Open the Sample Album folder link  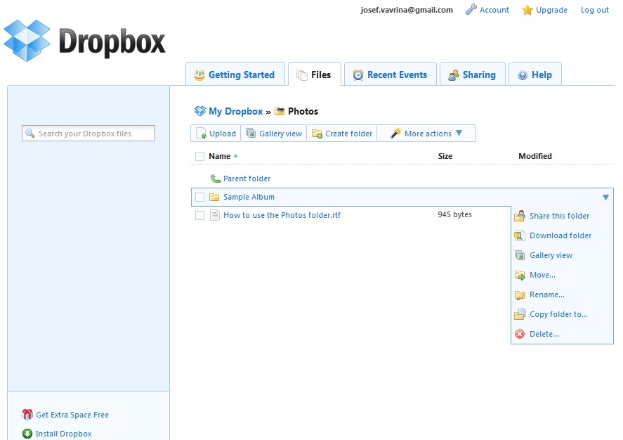point(249,197)
